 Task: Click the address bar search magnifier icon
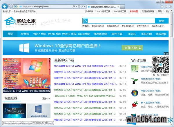tap(74, 6)
